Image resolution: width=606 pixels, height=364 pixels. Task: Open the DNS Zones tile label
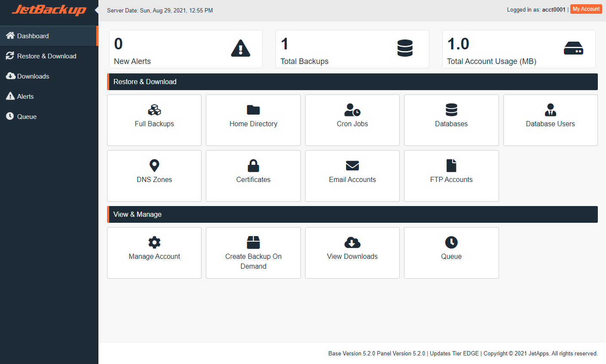(x=154, y=180)
